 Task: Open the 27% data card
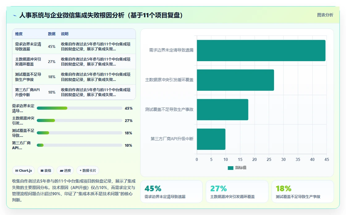(x=237, y=192)
